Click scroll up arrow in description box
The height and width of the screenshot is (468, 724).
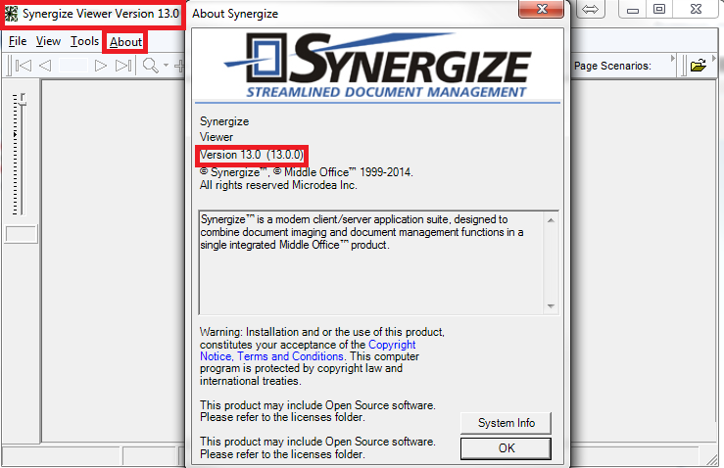pos(551,220)
